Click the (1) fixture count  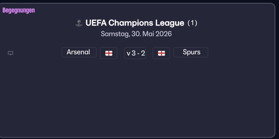point(192,23)
